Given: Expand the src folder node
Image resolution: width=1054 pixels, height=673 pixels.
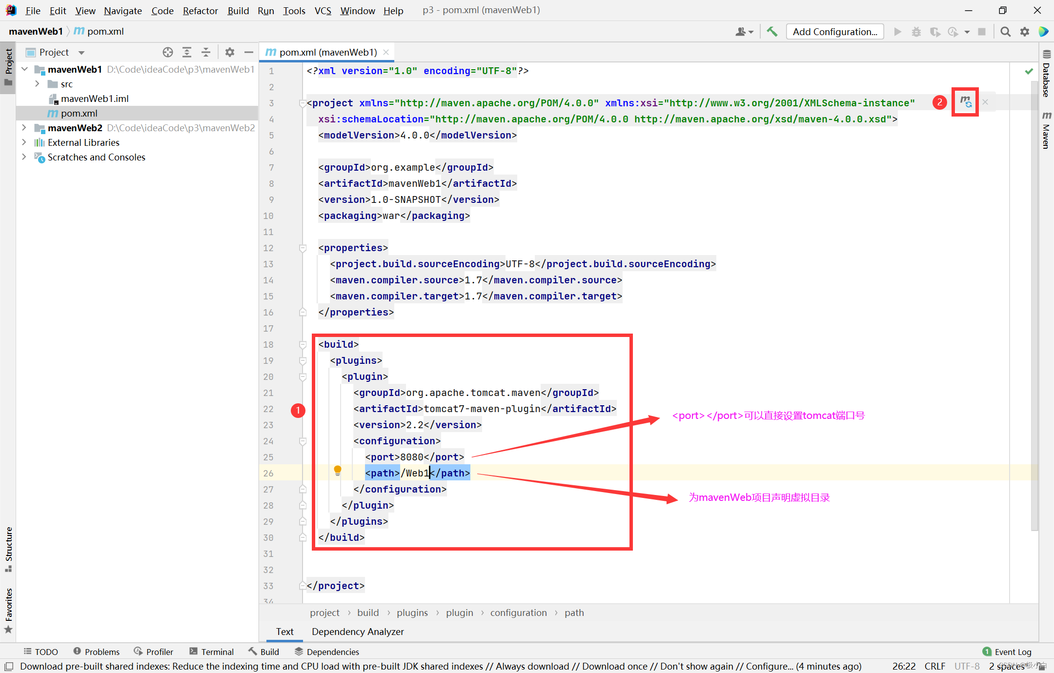Looking at the screenshot, I should click(37, 84).
